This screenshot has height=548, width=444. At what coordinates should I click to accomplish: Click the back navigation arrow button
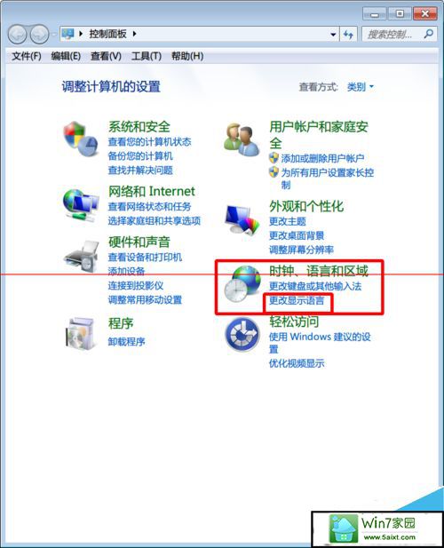(17, 35)
